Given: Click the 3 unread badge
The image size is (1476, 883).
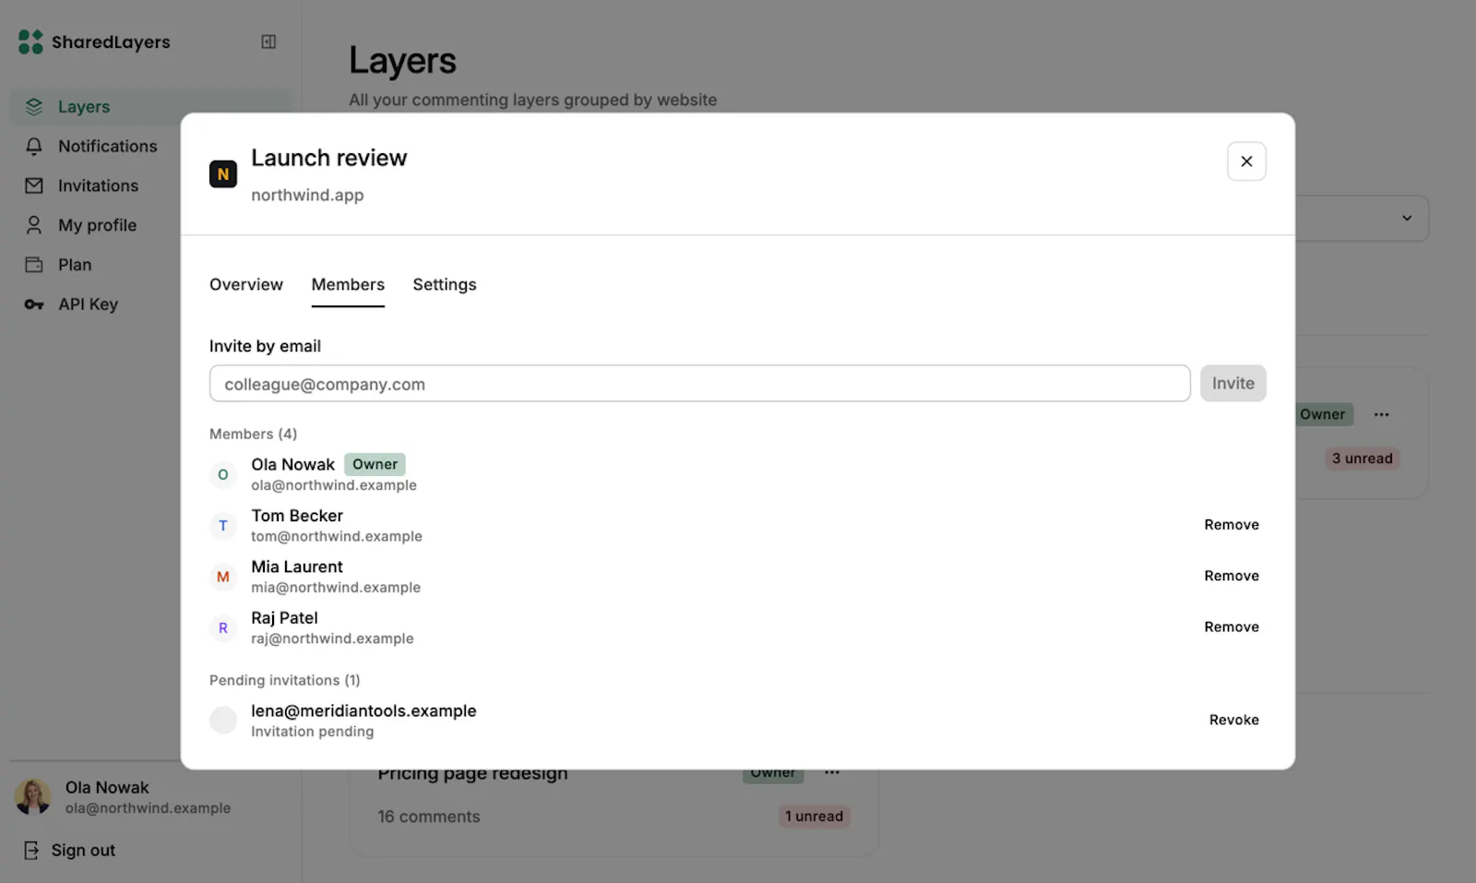Looking at the screenshot, I should [x=1363, y=459].
